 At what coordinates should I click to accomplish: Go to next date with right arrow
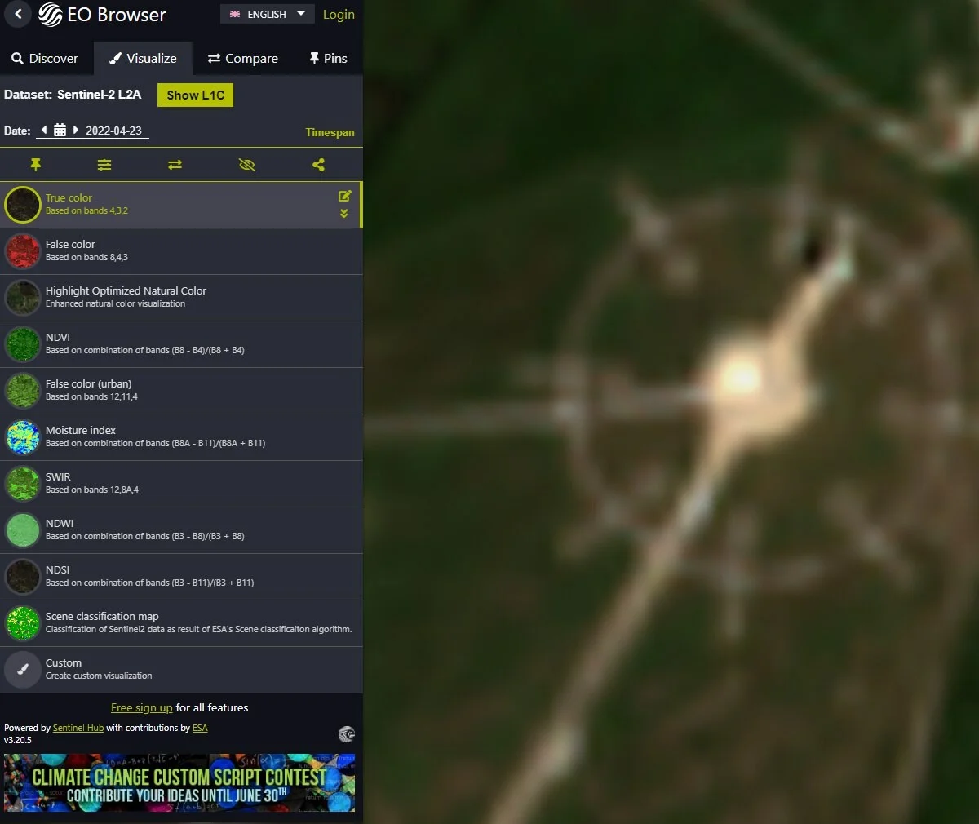76,130
